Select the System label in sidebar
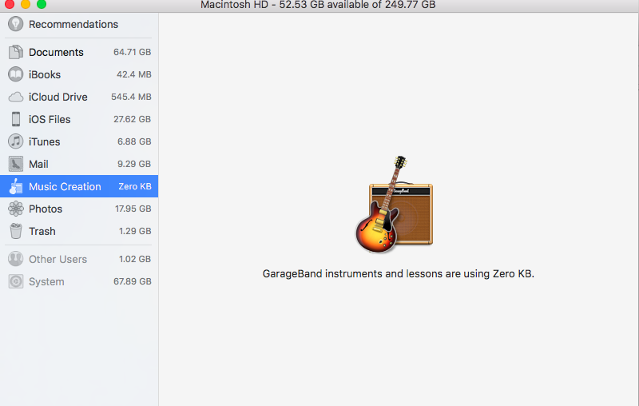The width and height of the screenshot is (639, 406). coord(46,281)
